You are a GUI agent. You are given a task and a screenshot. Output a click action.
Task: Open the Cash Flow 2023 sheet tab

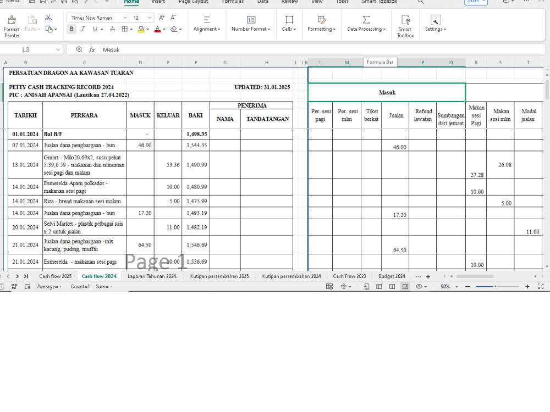pyautogui.click(x=349, y=276)
